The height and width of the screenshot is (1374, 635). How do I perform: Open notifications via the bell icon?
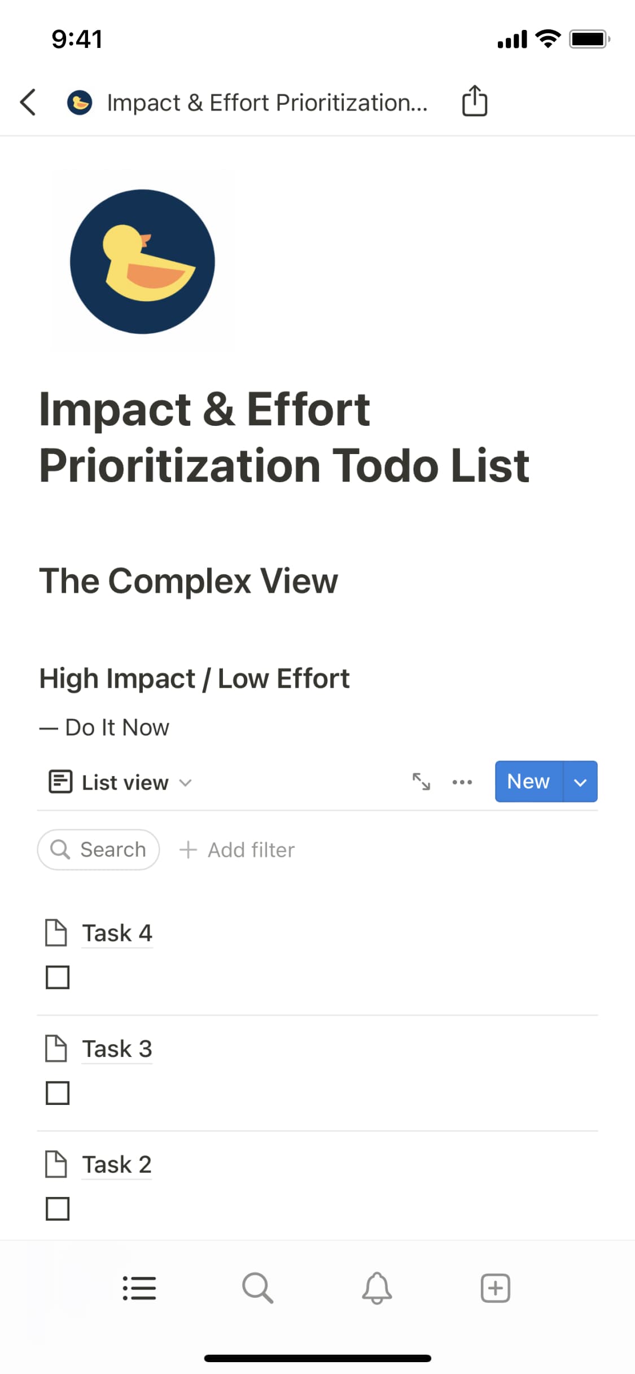[377, 1288]
